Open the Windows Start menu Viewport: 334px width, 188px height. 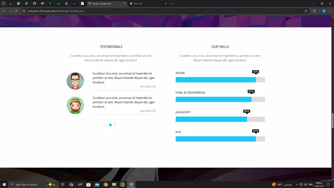click(x=4, y=184)
